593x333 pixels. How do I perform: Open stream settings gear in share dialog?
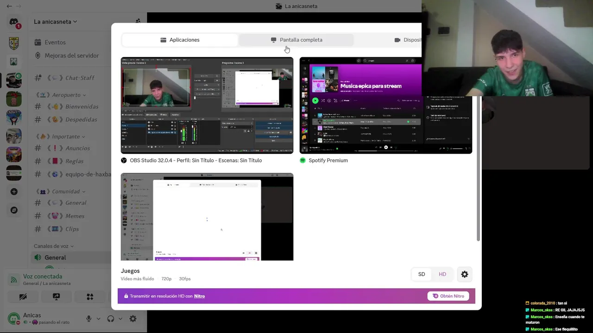(465, 274)
